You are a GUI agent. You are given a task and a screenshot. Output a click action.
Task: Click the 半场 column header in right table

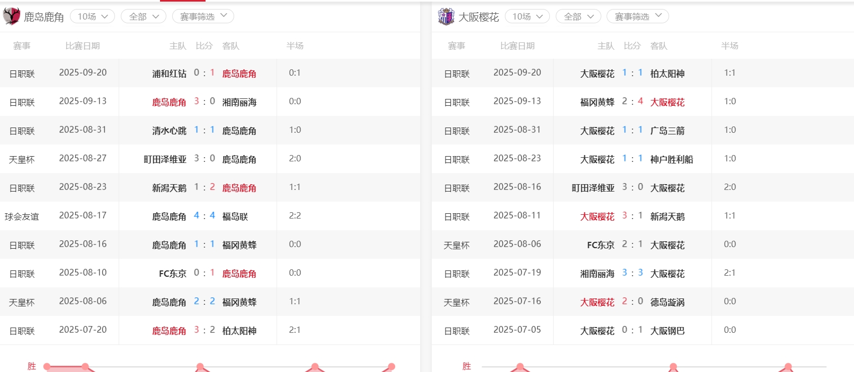[x=730, y=46]
